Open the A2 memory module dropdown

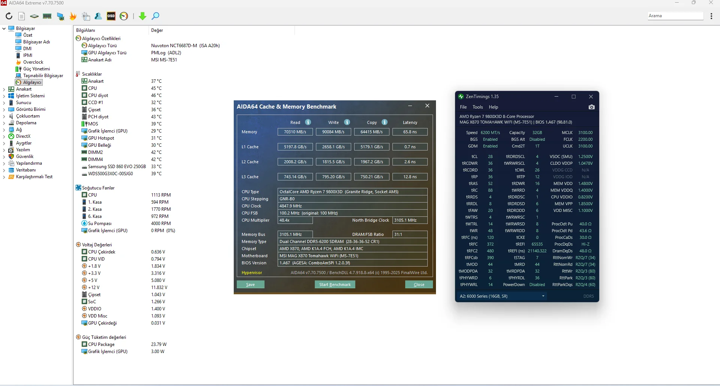click(x=502, y=296)
